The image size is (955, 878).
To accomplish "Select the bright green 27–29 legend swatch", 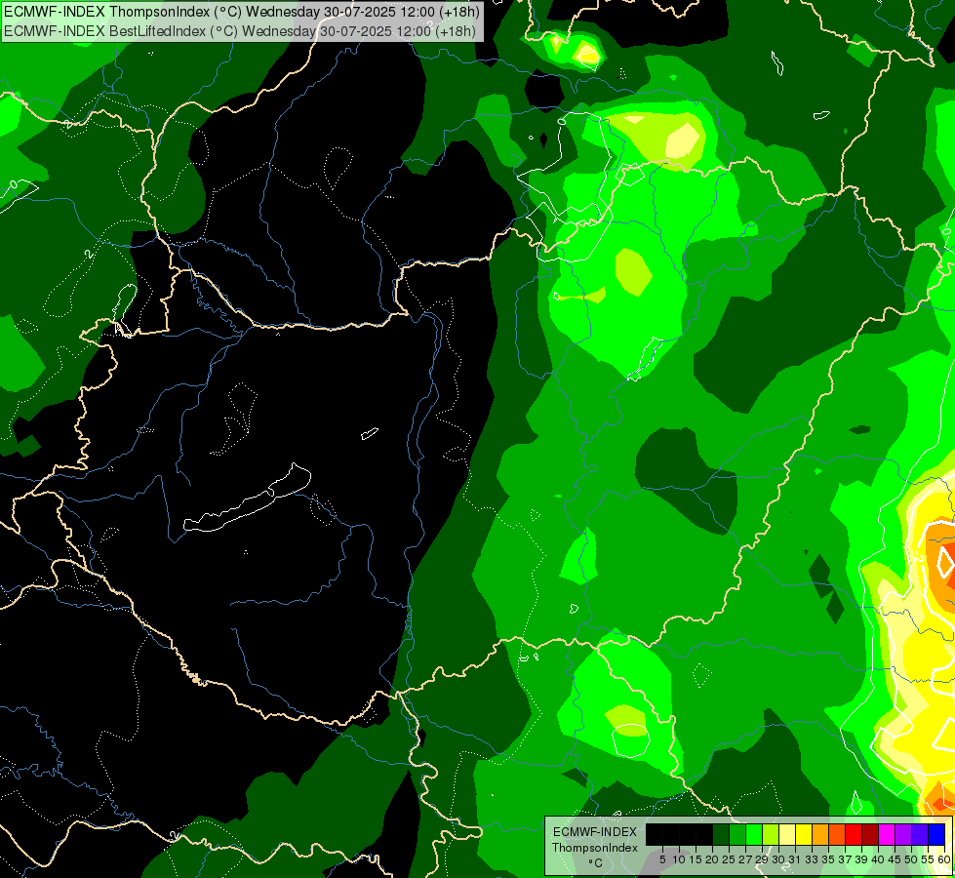I will (754, 834).
